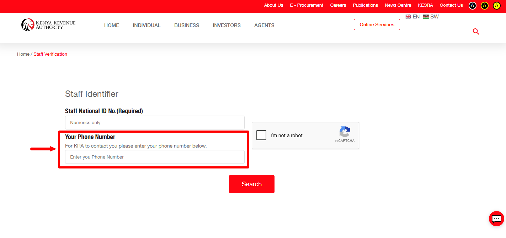Go to Home breadcrumb link
The image size is (506, 238).
23,54
